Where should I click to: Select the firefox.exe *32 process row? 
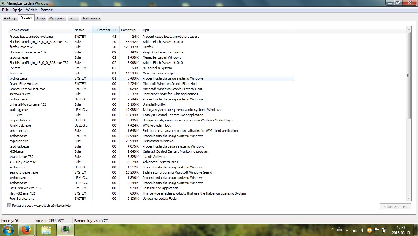coord(151,47)
